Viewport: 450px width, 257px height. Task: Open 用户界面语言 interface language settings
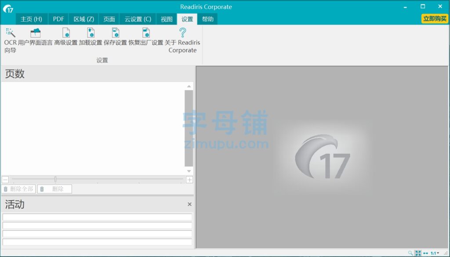point(35,37)
